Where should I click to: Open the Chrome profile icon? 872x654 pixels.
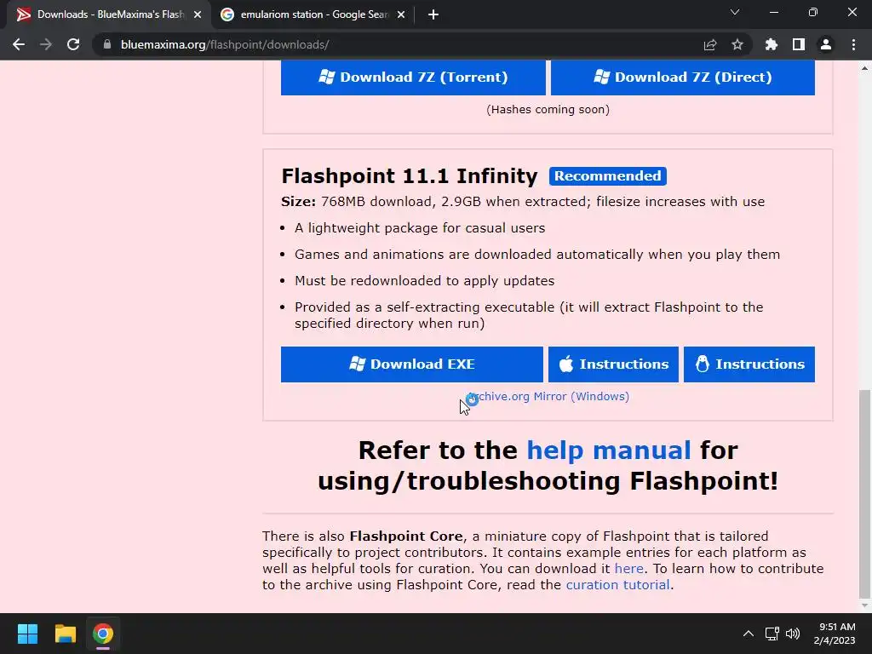click(826, 44)
